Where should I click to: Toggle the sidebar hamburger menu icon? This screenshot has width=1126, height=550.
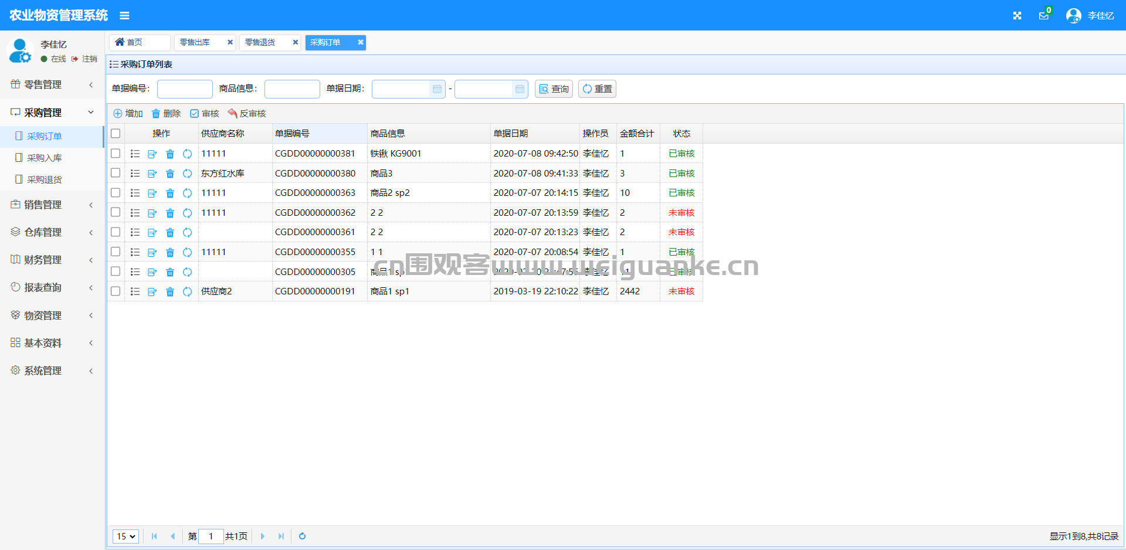(x=124, y=16)
